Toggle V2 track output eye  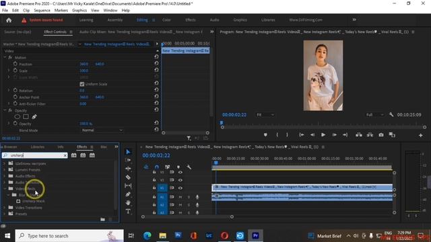(180, 180)
